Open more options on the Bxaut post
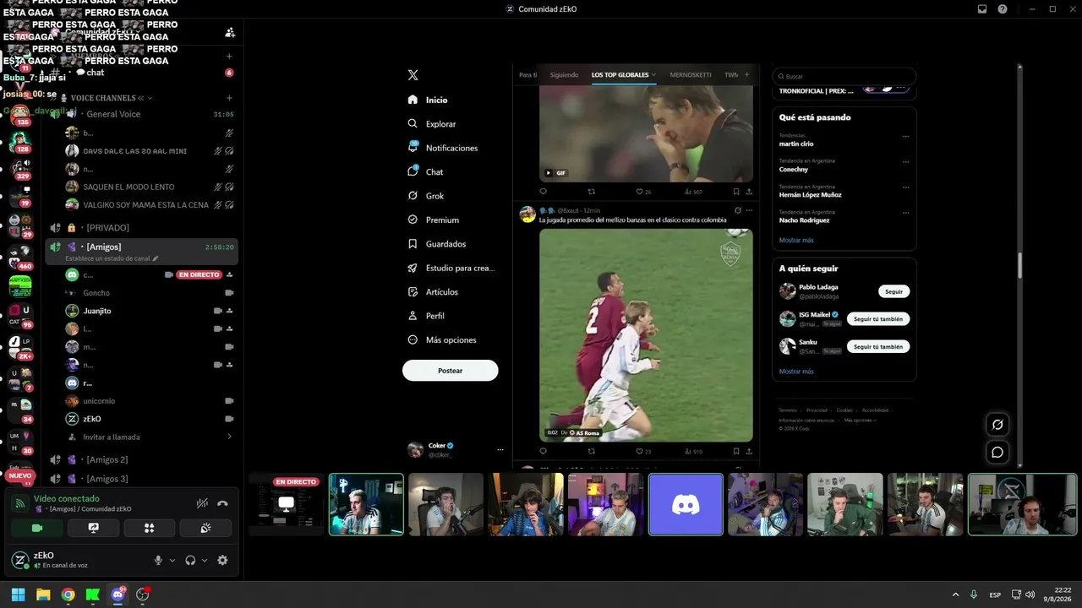Image resolution: width=1082 pixels, height=608 pixels. tap(749, 210)
